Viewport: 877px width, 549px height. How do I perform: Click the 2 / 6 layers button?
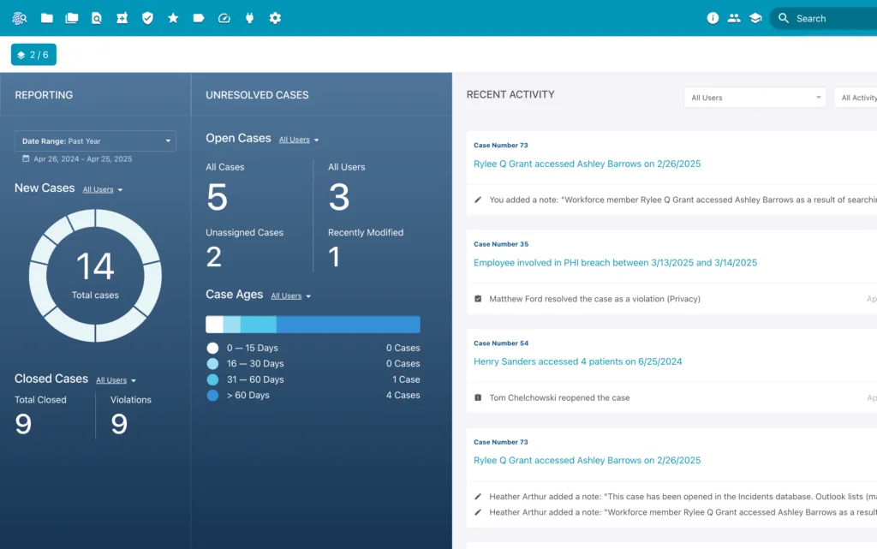click(33, 55)
